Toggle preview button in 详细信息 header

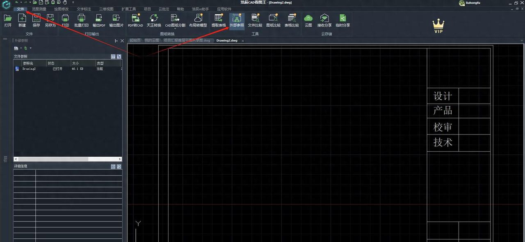pos(119,167)
